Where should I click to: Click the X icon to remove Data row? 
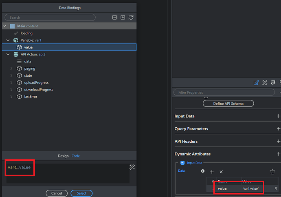pos(221,172)
